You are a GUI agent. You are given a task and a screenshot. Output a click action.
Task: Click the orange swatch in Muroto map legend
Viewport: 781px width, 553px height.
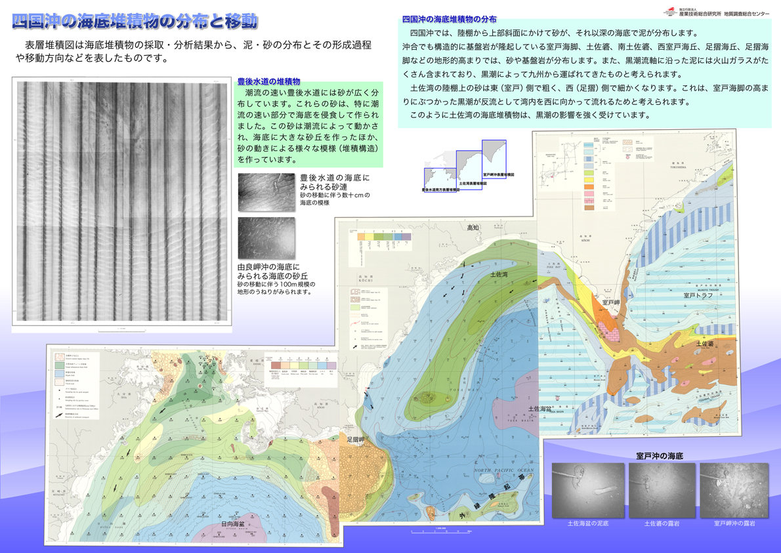(x=589, y=186)
